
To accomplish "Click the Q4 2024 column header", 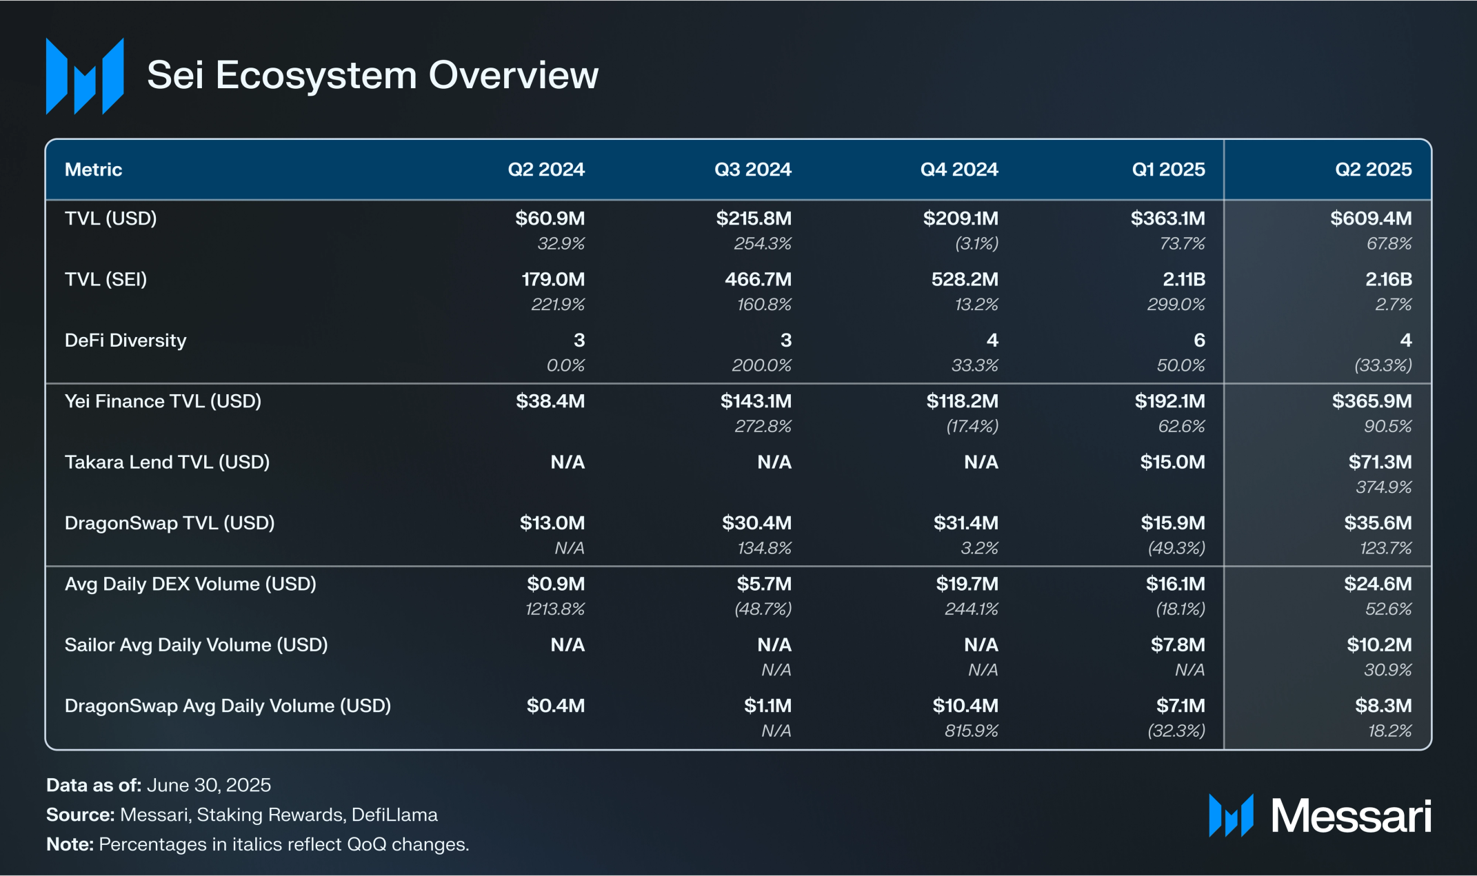I will tap(958, 170).
